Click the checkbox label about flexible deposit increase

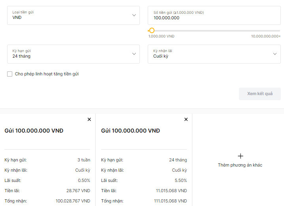47,74
